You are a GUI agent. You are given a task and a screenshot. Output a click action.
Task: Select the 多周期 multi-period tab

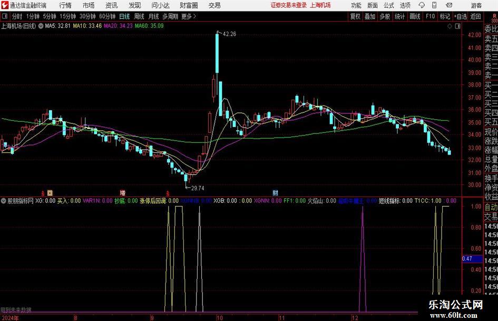coord(170,16)
